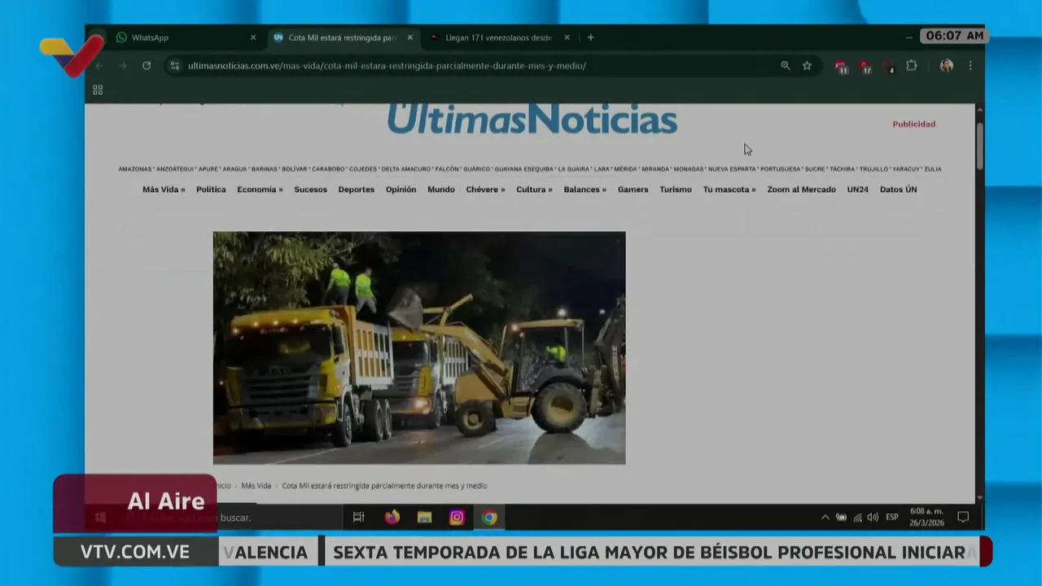The image size is (1042, 586).
Task: Reload the page with the refresh icon
Action: tap(147, 66)
